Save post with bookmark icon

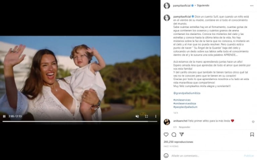252,135
